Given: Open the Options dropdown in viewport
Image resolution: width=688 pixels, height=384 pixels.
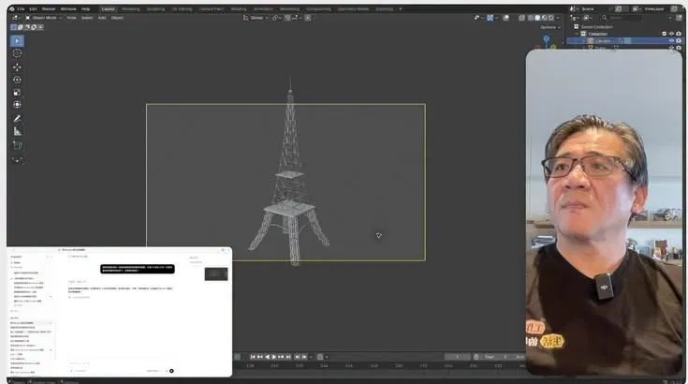Looking at the screenshot, I should [550, 27].
